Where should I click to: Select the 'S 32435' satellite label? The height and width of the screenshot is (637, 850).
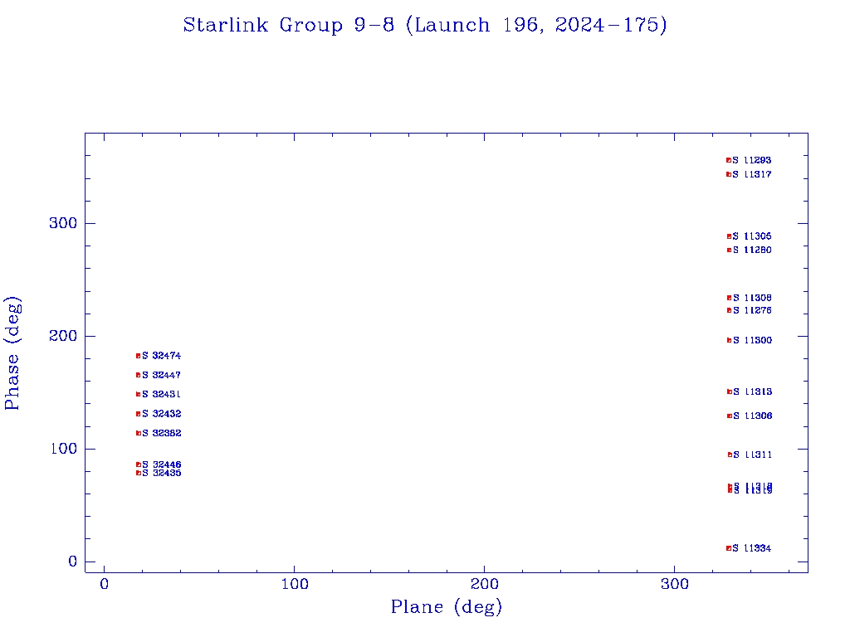point(162,473)
